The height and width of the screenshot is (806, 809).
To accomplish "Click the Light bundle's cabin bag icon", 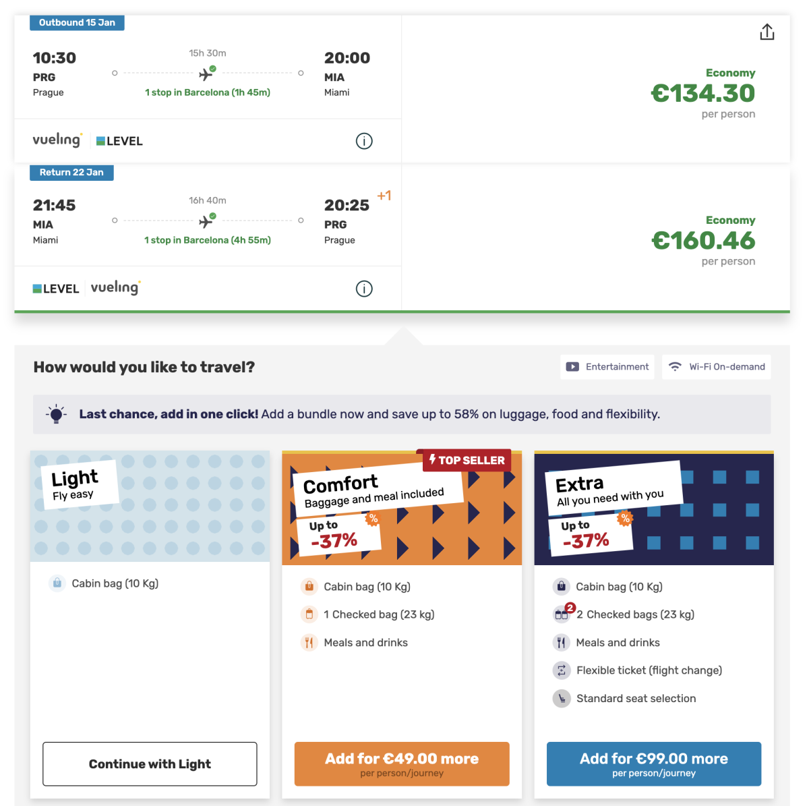I will pyautogui.click(x=57, y=583).
